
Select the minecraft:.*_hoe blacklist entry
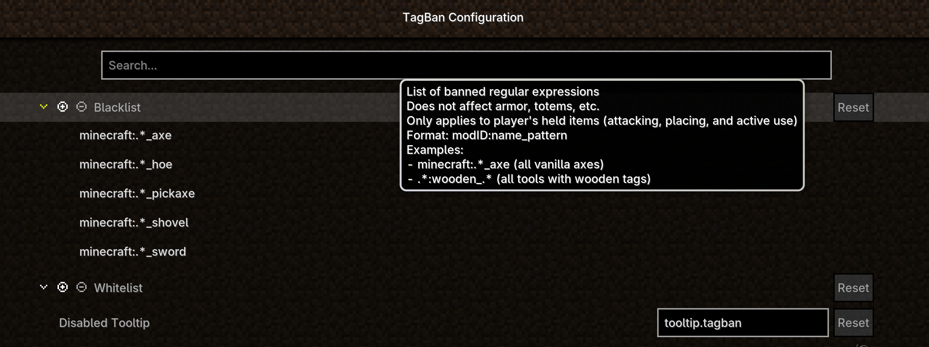(126, 164)
